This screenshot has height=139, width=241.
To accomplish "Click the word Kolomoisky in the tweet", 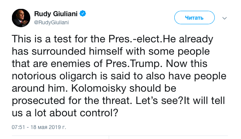I will (99, 89).
